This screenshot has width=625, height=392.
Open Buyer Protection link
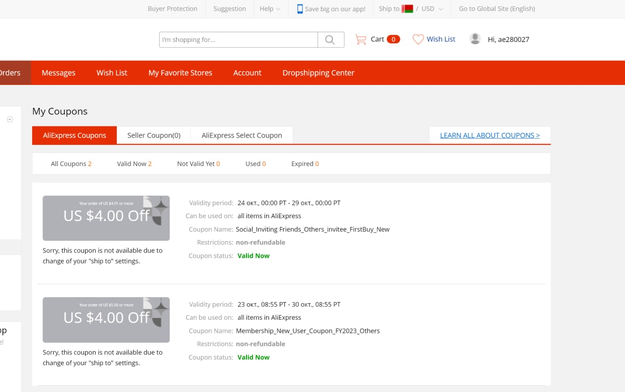click(x=172, y=9)
